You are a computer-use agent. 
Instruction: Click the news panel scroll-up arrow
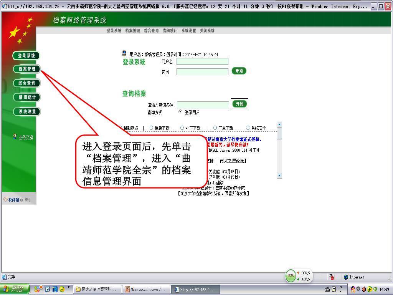(x=280, y=124)
